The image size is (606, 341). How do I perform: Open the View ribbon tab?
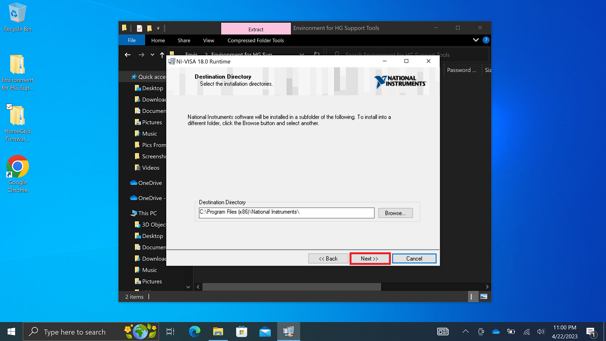point(208,40)
